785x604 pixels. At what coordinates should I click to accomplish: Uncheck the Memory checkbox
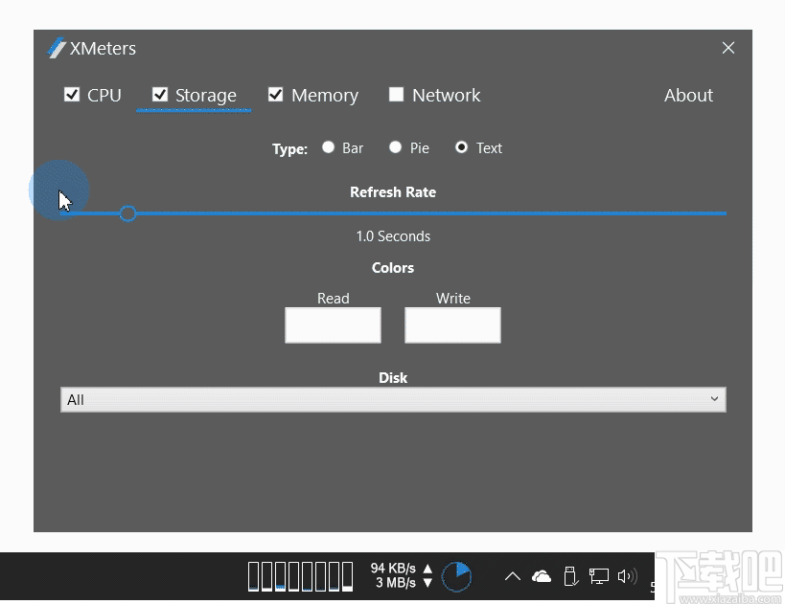(x=275, y=95)
